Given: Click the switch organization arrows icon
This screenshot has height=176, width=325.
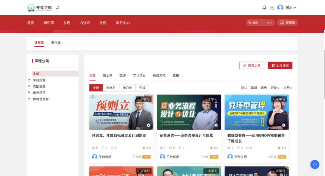Looking at the screenshot, I should tap(57, 8).
